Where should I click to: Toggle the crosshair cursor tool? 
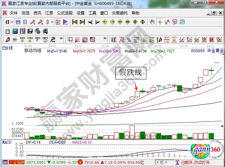[x=160, y=22]
